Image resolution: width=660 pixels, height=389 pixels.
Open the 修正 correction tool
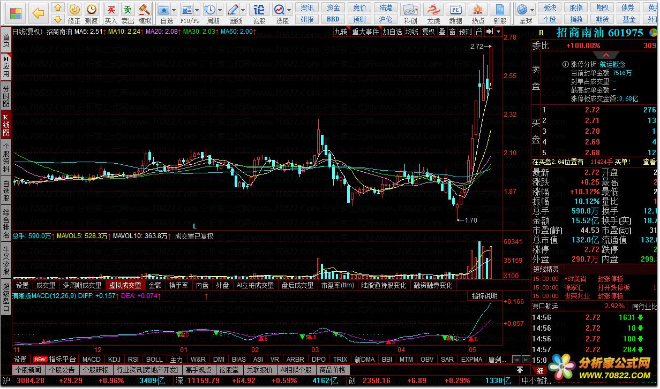tap(74, 13)
